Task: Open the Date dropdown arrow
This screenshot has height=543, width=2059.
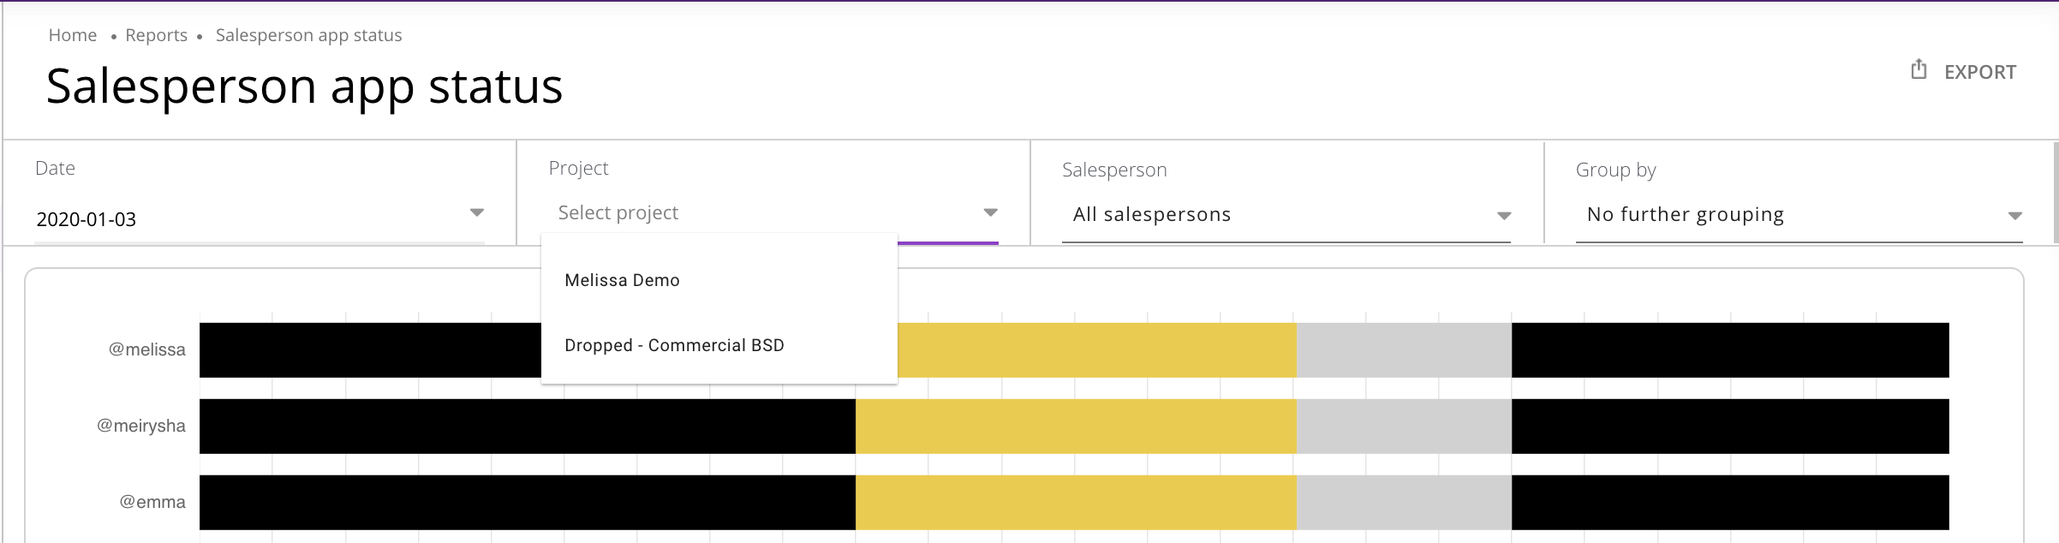Action: (x=477, y=212)
